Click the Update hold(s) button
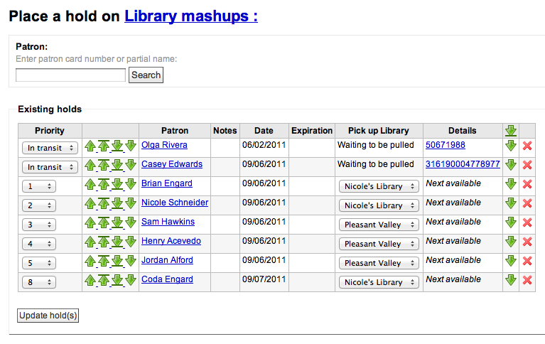 [x=48, y=315]
